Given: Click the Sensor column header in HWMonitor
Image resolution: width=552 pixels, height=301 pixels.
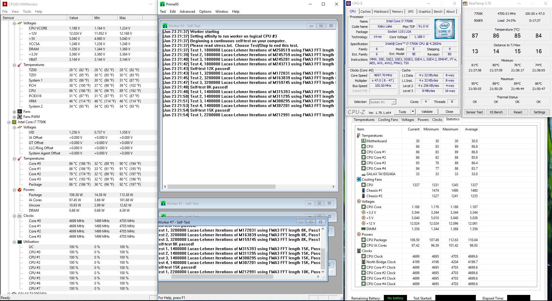Looking at the screenshot, I should coord(34,18).
